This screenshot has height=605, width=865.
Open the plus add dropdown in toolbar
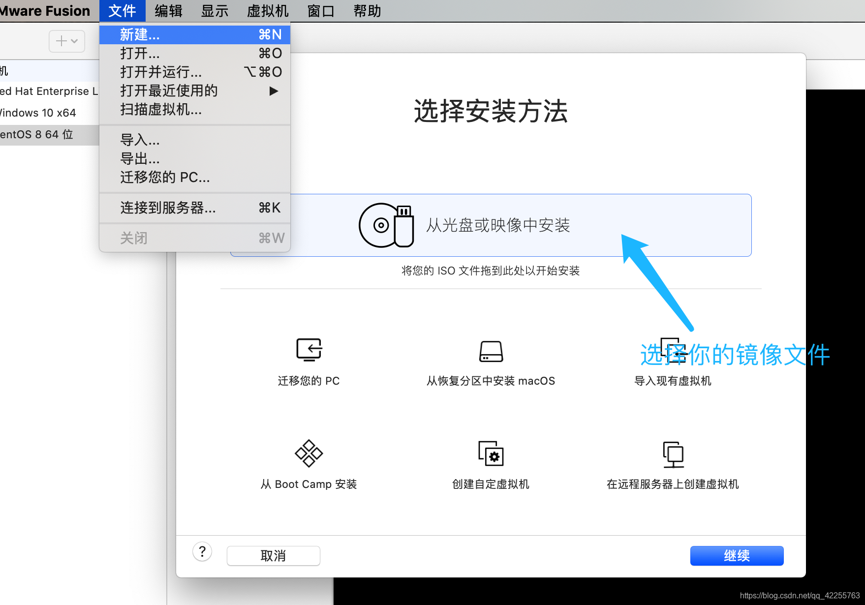[x=67, y=41]
